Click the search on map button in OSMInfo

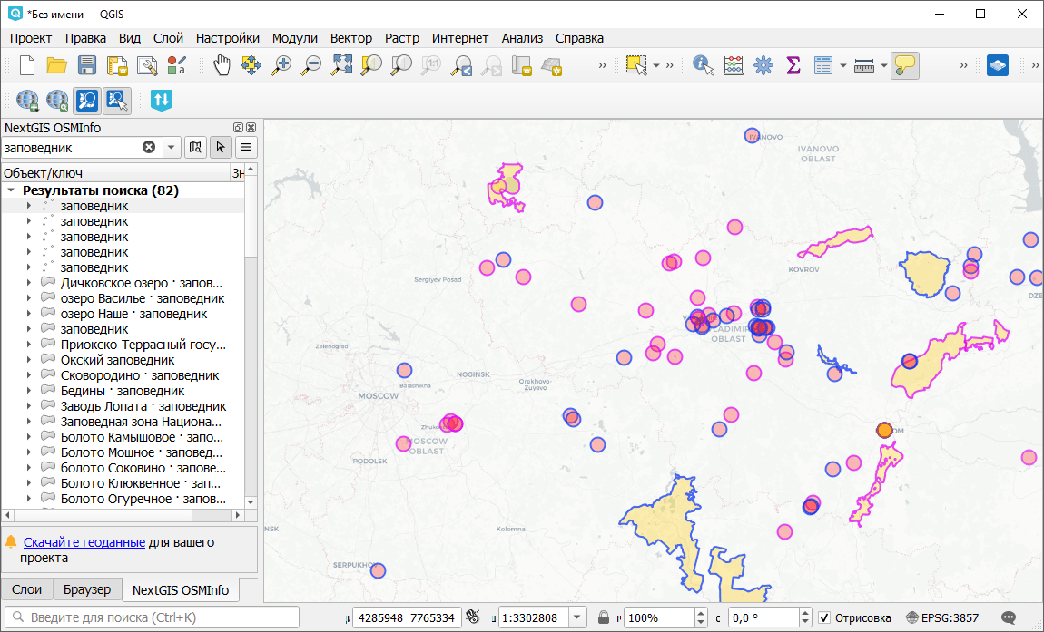195,147
